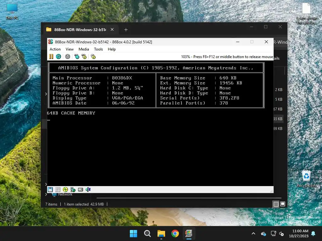Click the hard disk status icon
322x241 pixels.
click(x=80, y=190)
